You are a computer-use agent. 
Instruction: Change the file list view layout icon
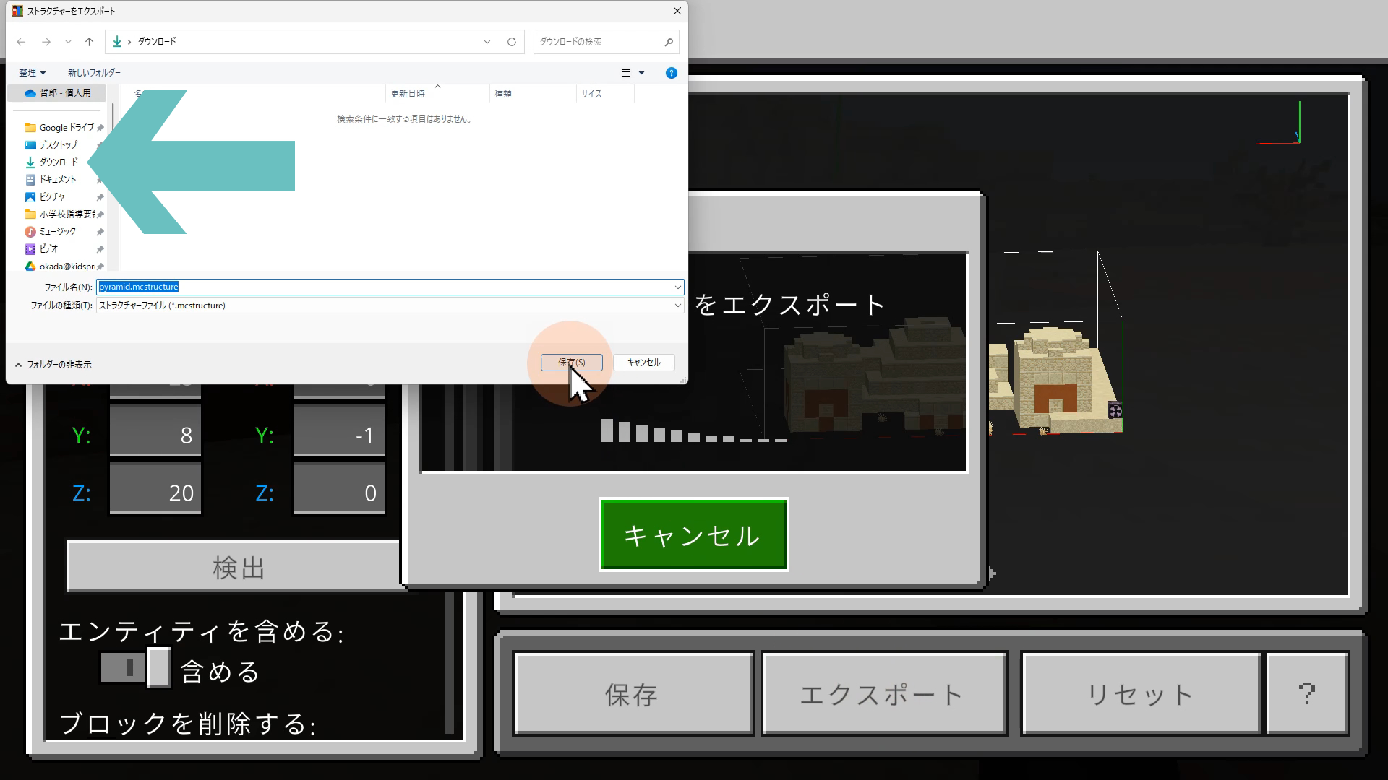point(626,73)
